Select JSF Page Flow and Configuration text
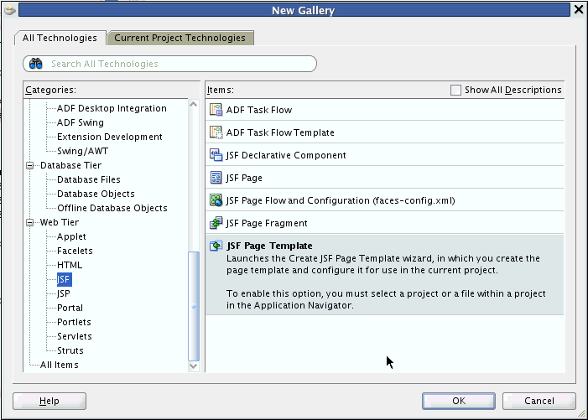The height and width of the screenshot is (420, 588). 341,200
